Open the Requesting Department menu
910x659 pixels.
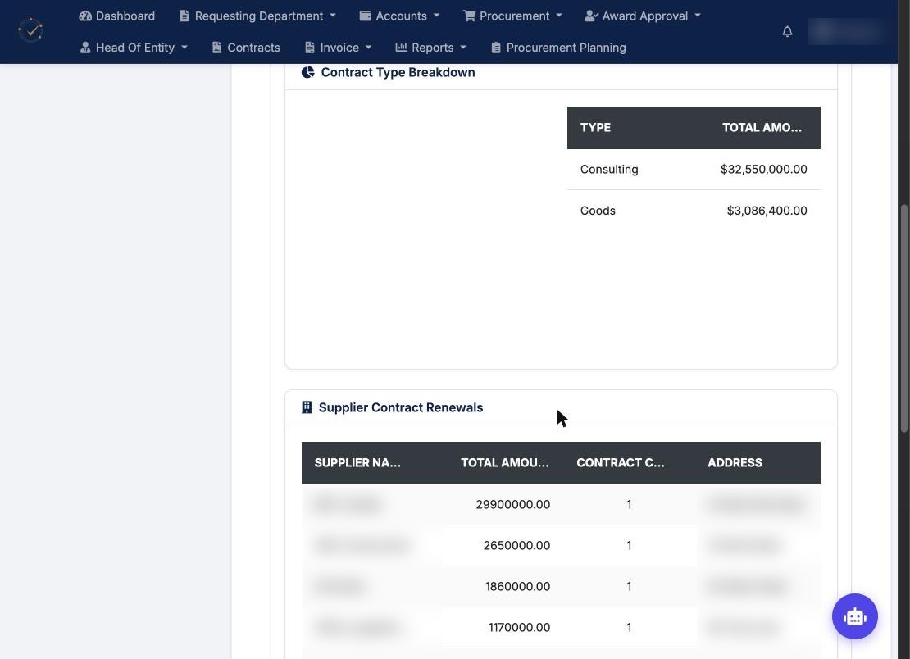coord(258,16)
